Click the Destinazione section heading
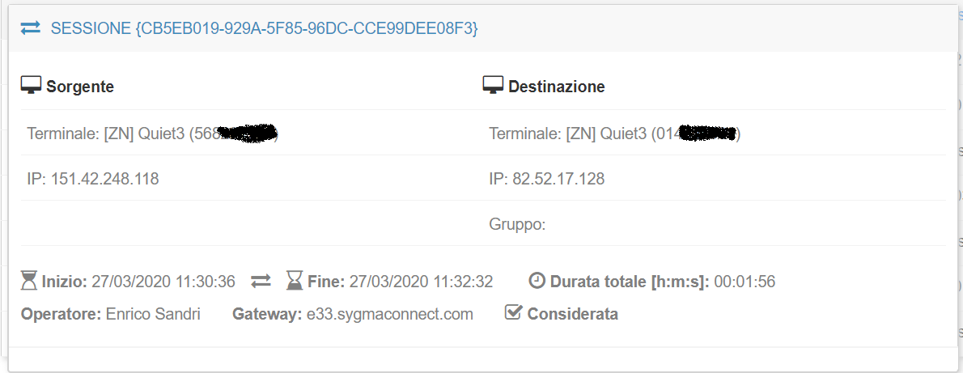 click(556, 87)
